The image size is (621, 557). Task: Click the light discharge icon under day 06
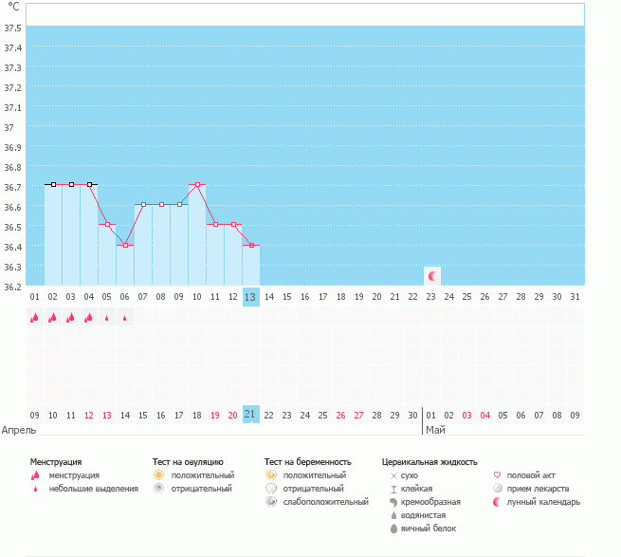pos(124,319)
